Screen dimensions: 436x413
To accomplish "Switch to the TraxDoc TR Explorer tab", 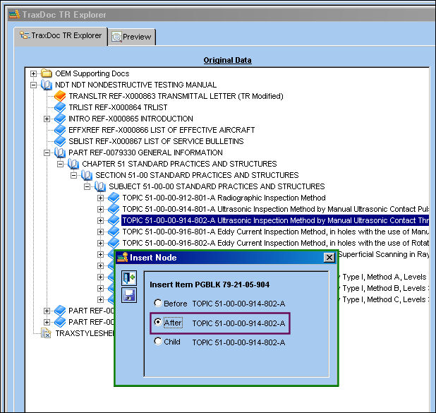I will 61,36.
